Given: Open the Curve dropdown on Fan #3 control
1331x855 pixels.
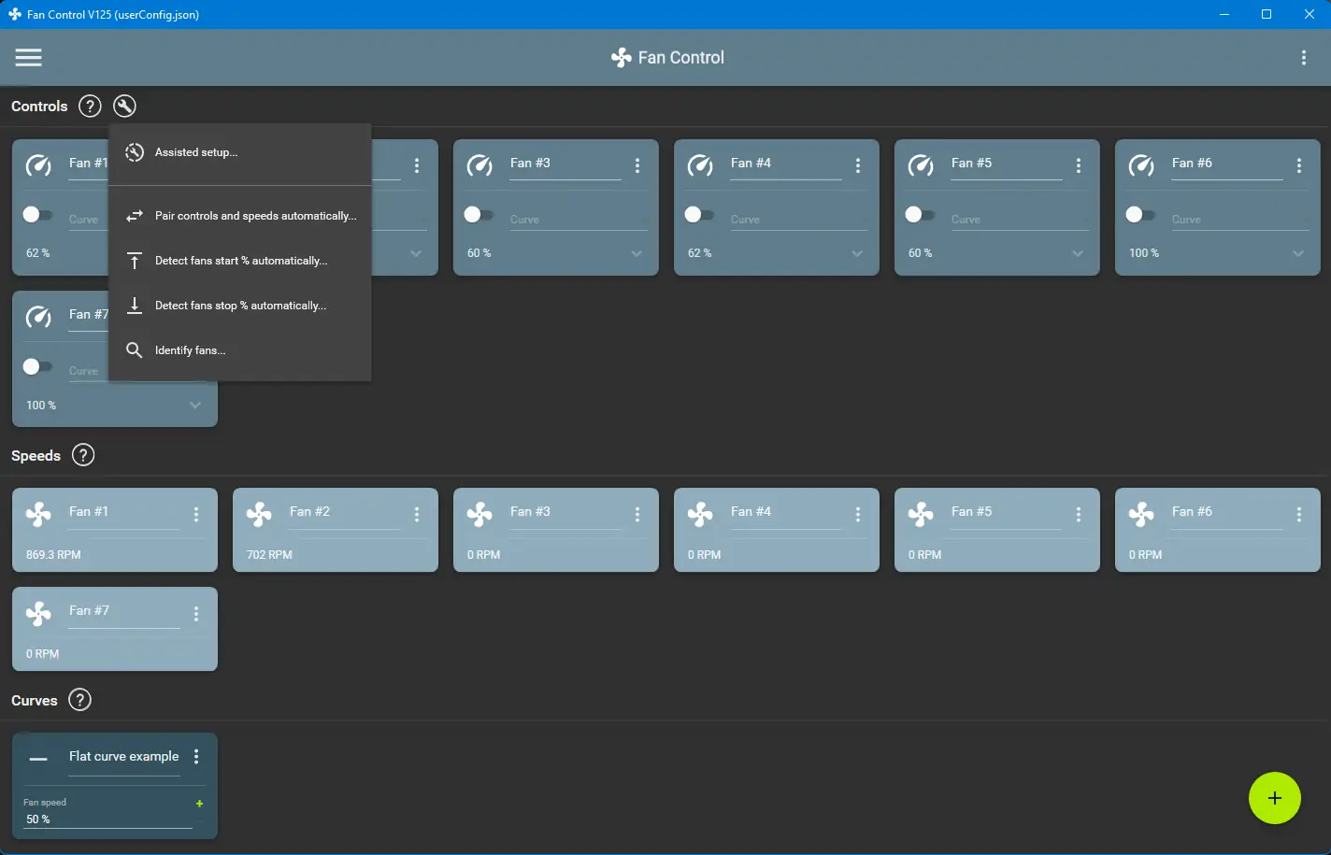Looking at the screenshot, I should click(579, 219).
